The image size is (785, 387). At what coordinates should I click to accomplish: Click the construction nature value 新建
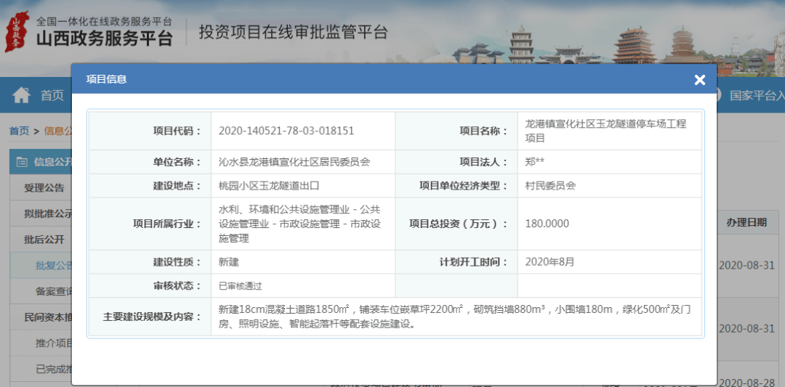(x=229, y=261)
